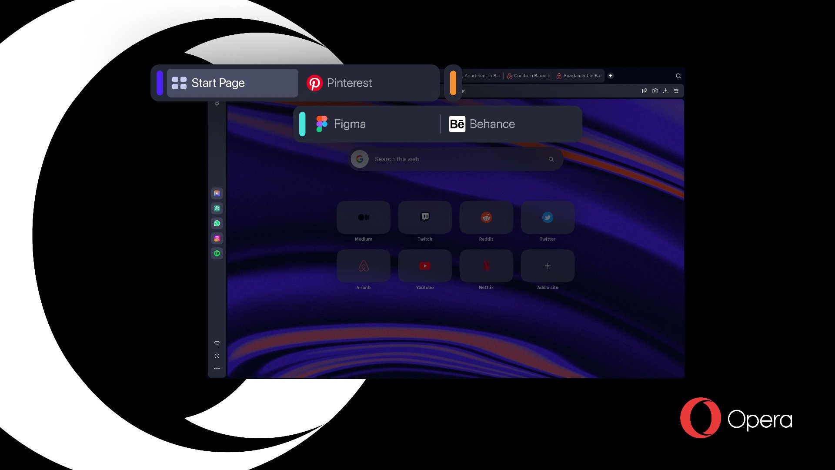835x470 pixels.
Task: Click the Figma logo icon
Action: pos(322,124)
